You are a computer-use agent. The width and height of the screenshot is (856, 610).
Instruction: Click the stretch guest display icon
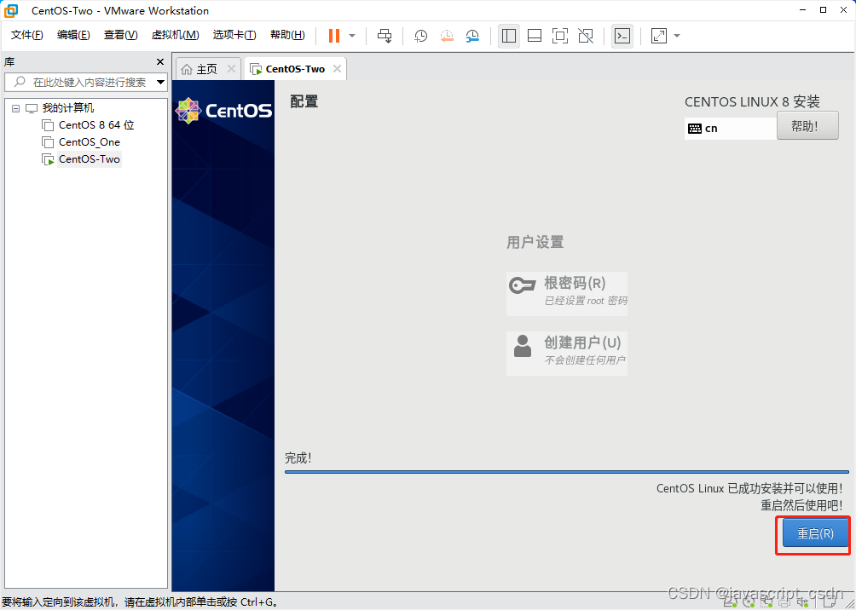click(659, 36)
